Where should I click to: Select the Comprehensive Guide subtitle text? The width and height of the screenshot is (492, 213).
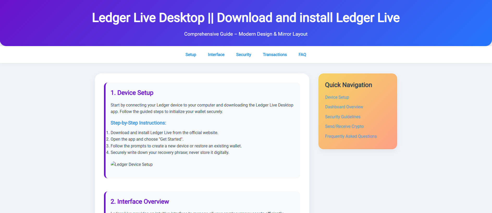[x=246, y=34]
